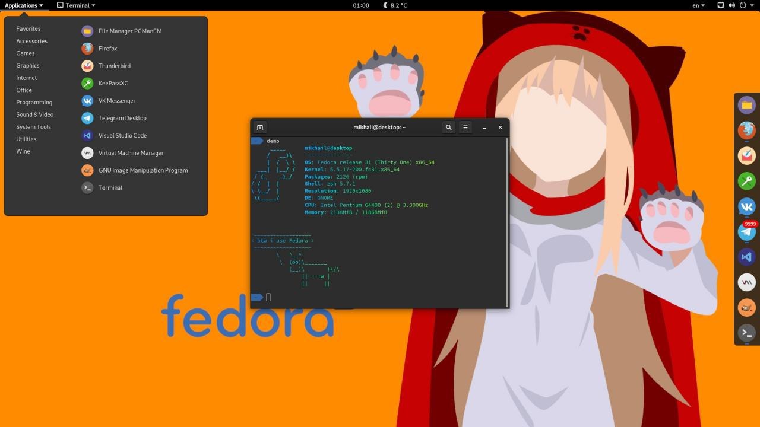Click the 'Shell: zsh 5.7.1' line

point(330,184)
